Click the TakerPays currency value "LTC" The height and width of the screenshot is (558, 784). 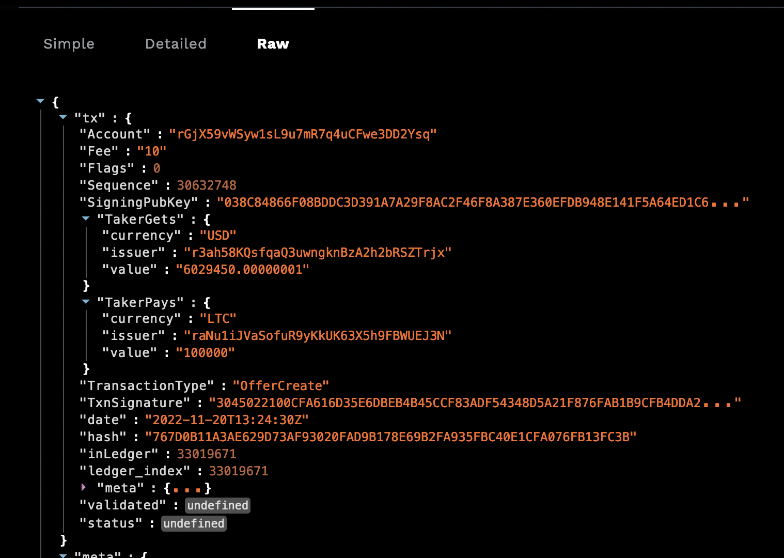pos(218,319)
